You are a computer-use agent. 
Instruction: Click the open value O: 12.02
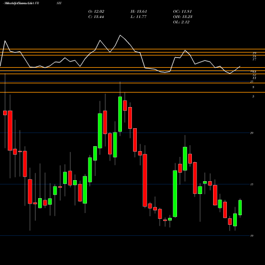[x=96, y=12]
